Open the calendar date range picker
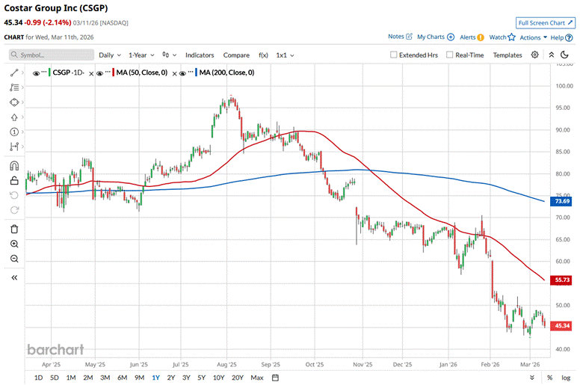The width and height of the screenshot is (583, 385). pos(275,378)
